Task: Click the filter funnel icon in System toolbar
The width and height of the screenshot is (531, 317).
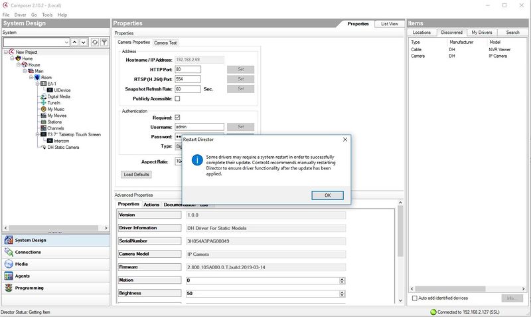Action: pos(104,42)
